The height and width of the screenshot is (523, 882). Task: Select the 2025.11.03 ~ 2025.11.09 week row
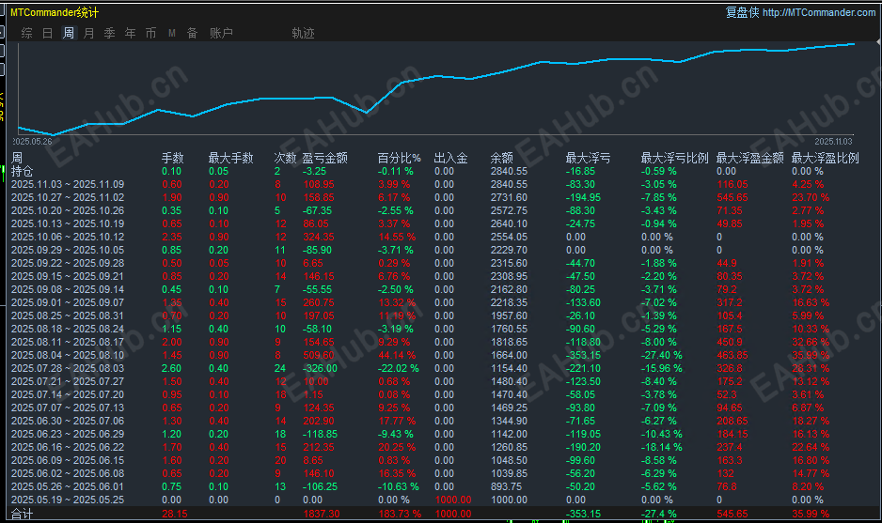coord(442,184)
